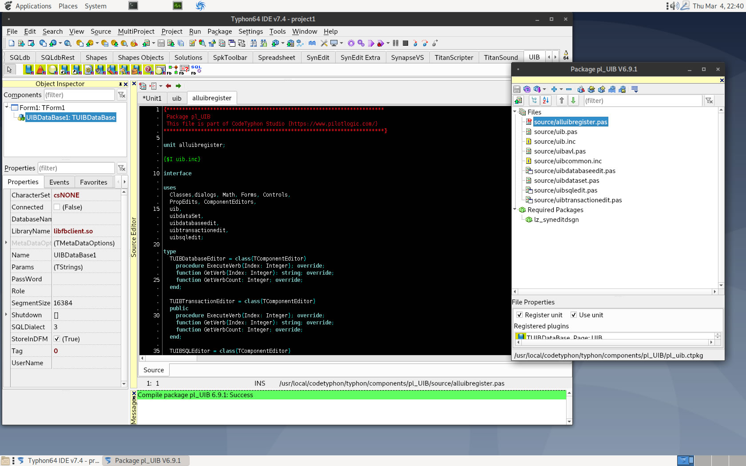The width and height of the screenshot is (746, 466).
Task: Open the Project menu
Action: (172, 32)
